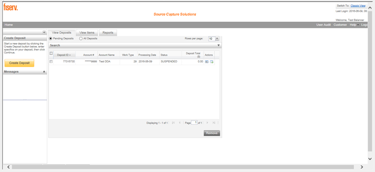Screen dimensions: 375x172
Task: Click in the page number field
Action: pos(194,123)
